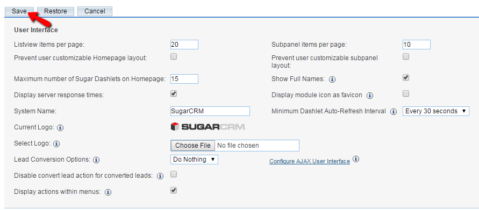Click info icon next to Display module icon as favicon

pos(370,96)
